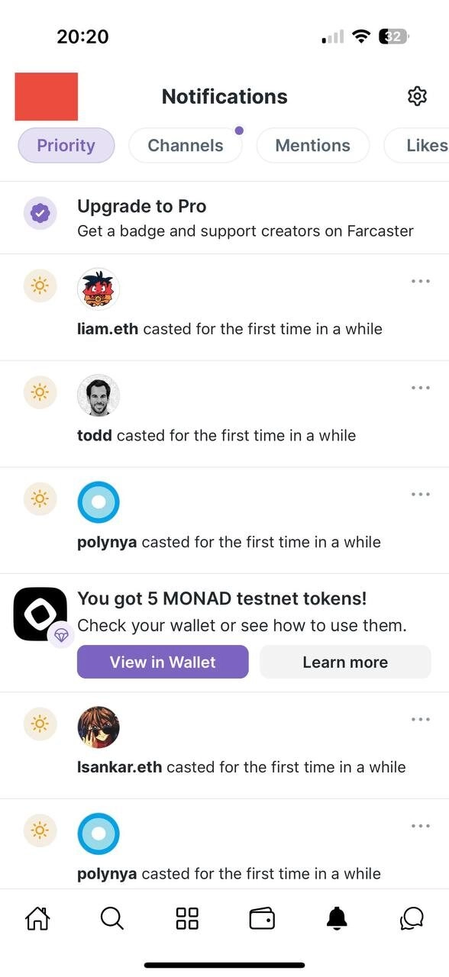Open more options for todd notification

(x=421, y=388)
